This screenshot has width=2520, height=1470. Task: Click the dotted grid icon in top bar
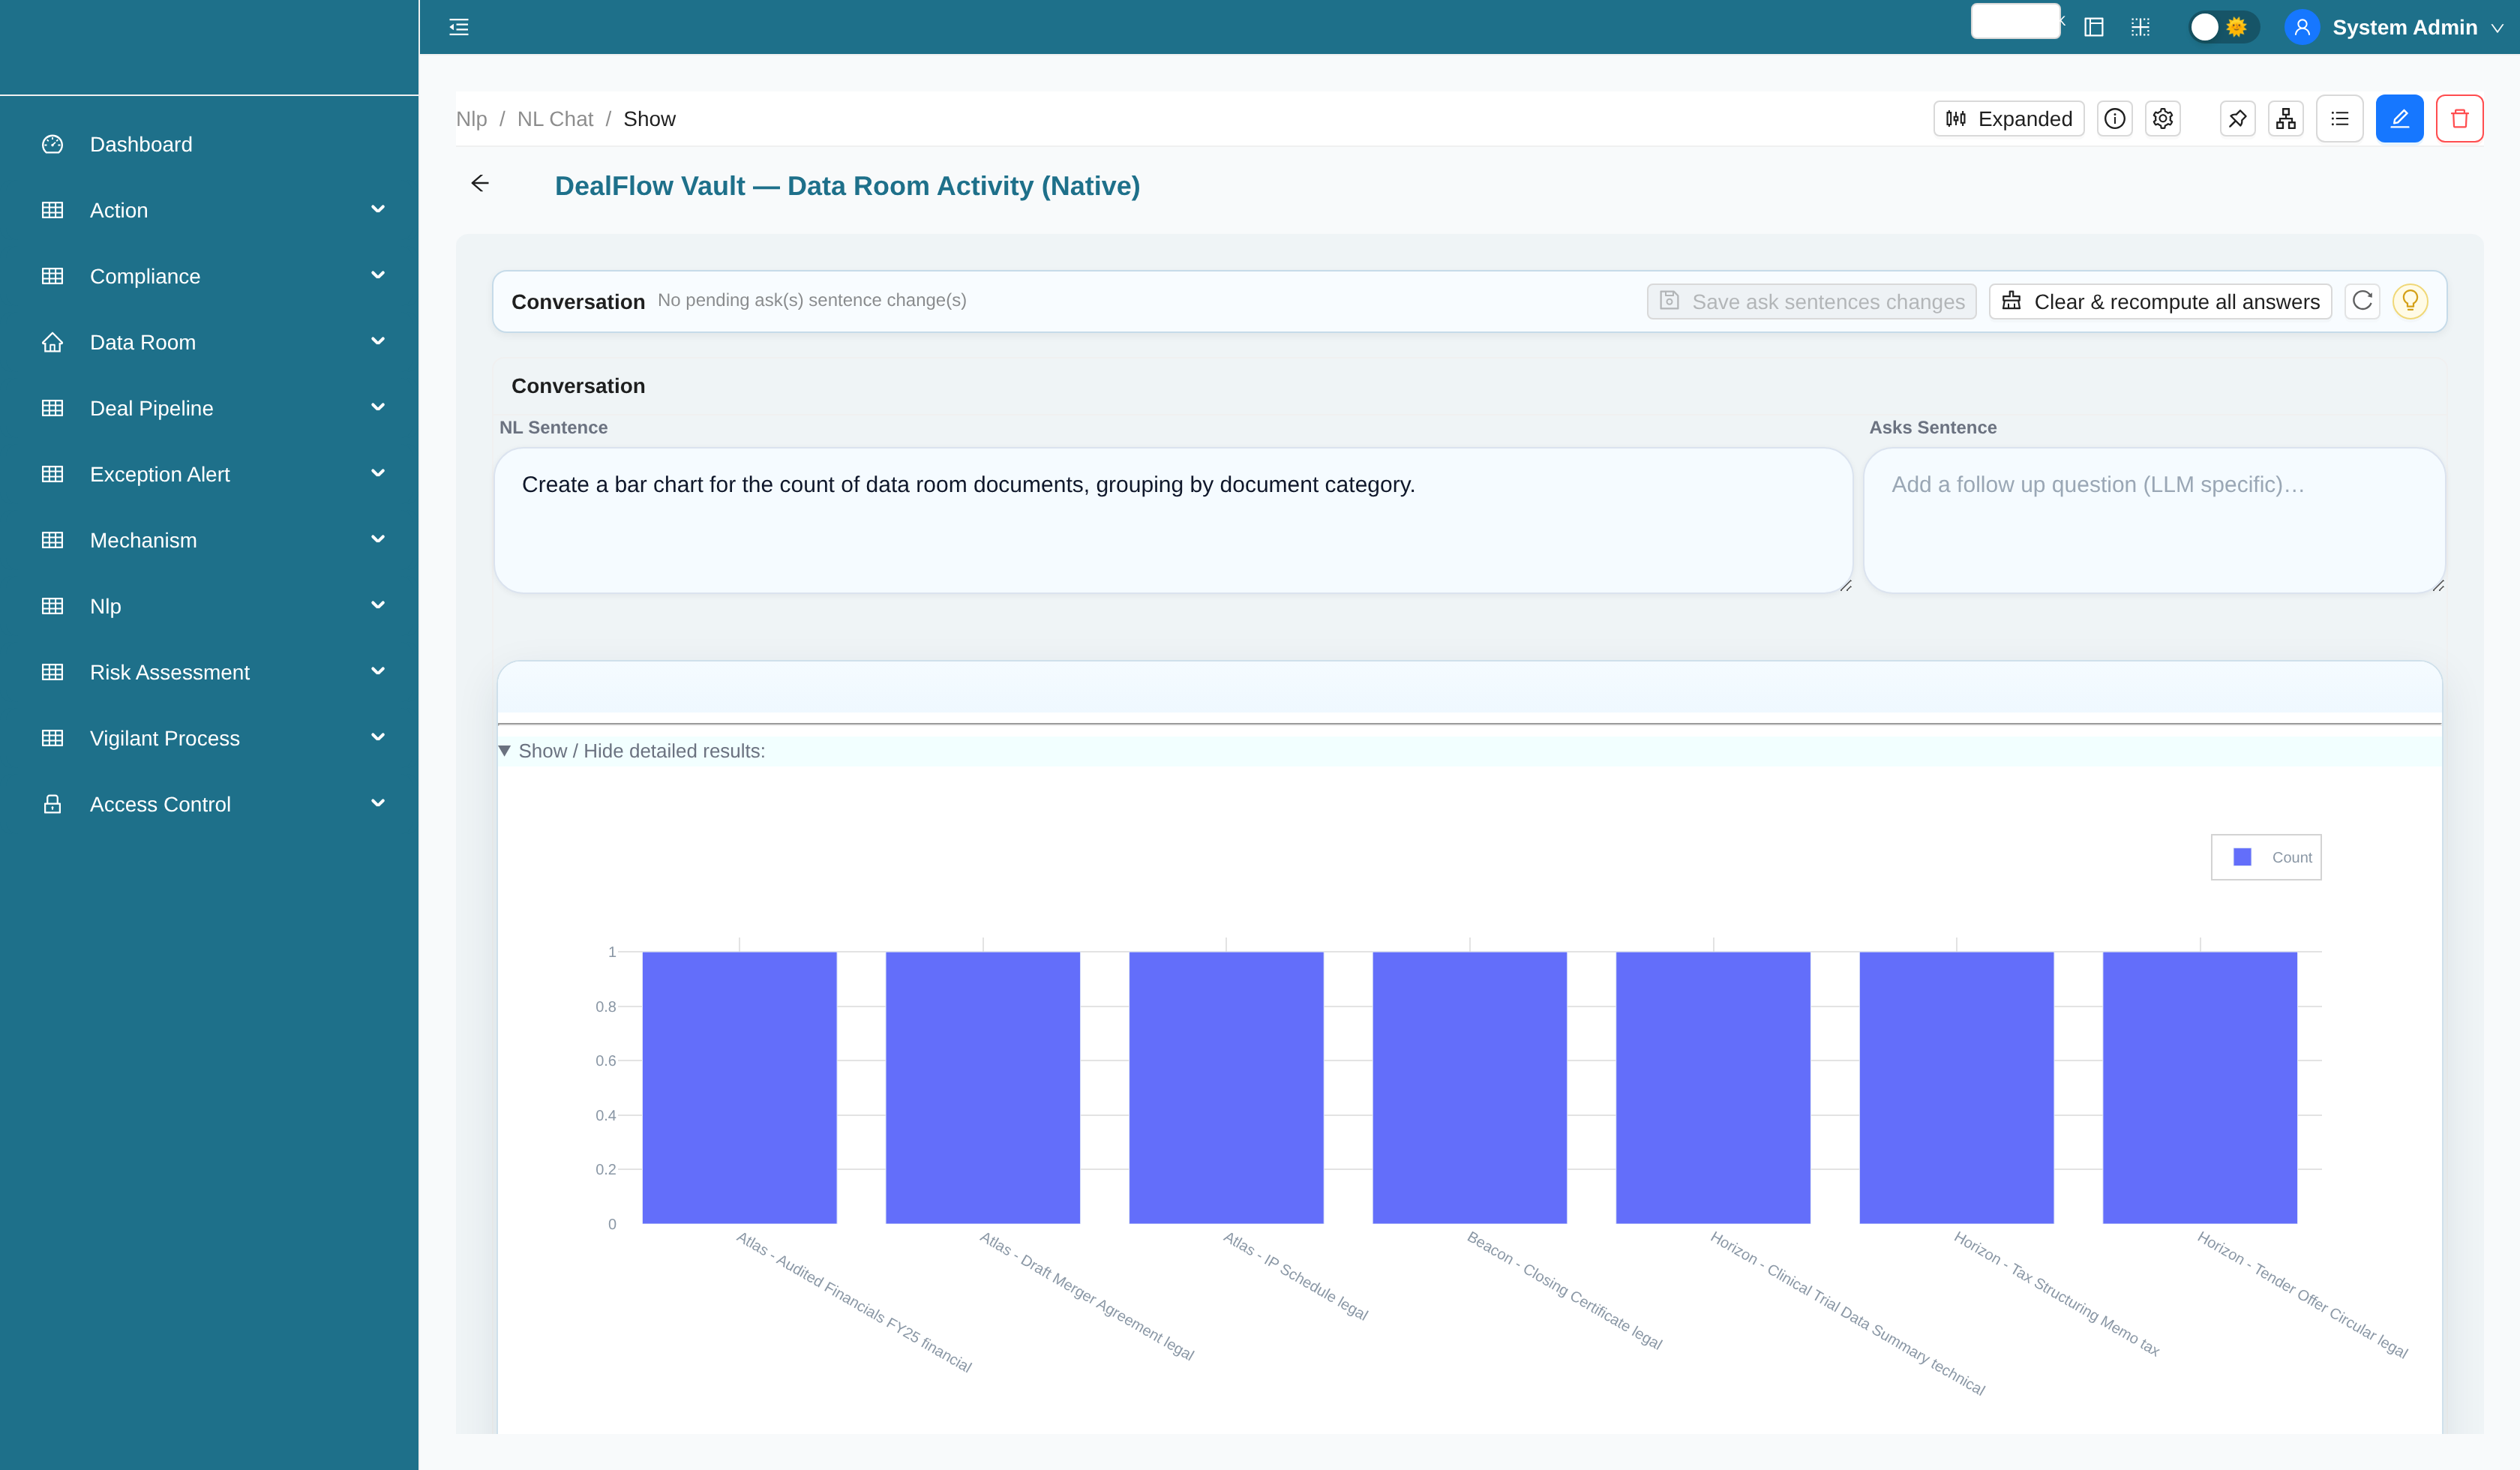[x=2140, y=27]
